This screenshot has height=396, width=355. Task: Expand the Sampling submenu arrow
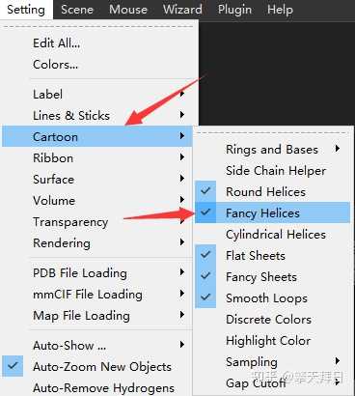coord(337,361)
